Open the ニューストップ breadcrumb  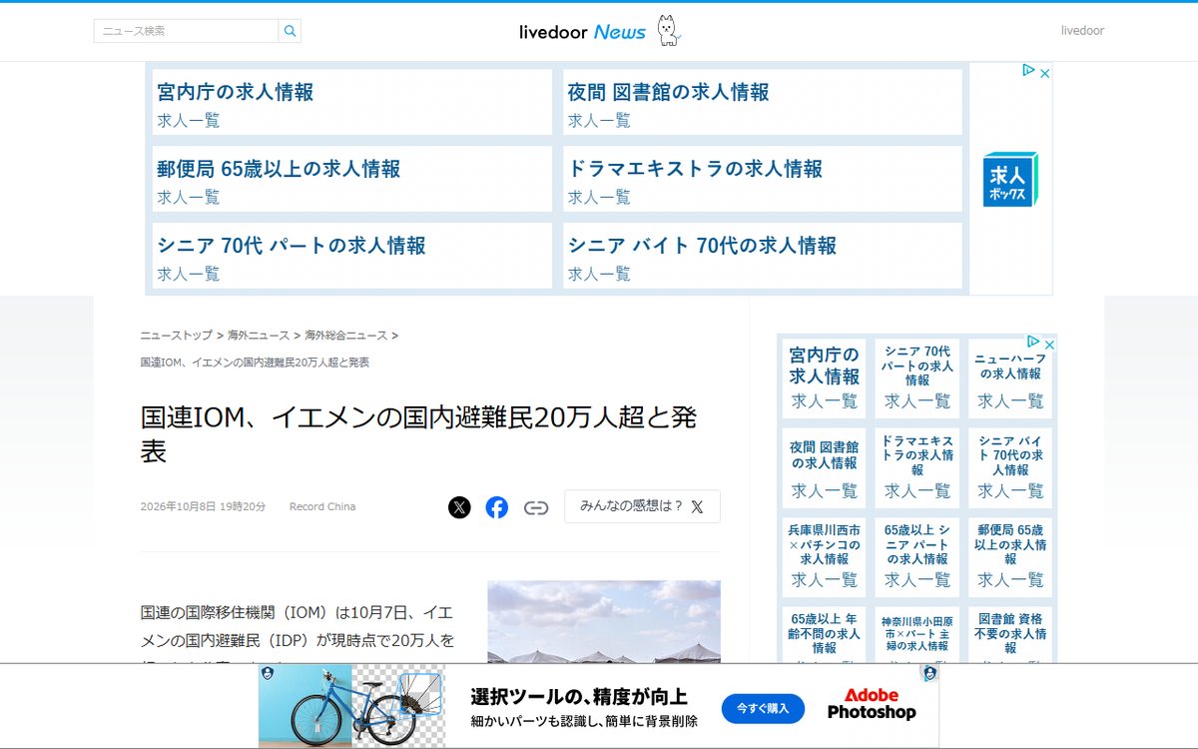[x=177, y=336]
